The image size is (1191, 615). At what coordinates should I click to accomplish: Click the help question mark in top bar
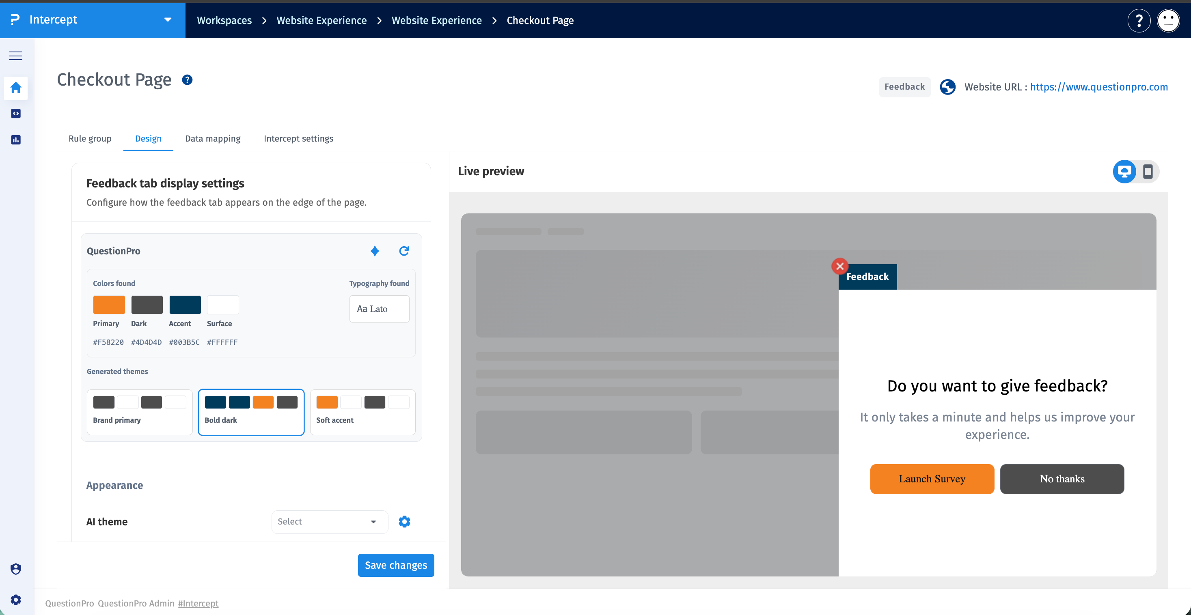[x=1139, y=20]
